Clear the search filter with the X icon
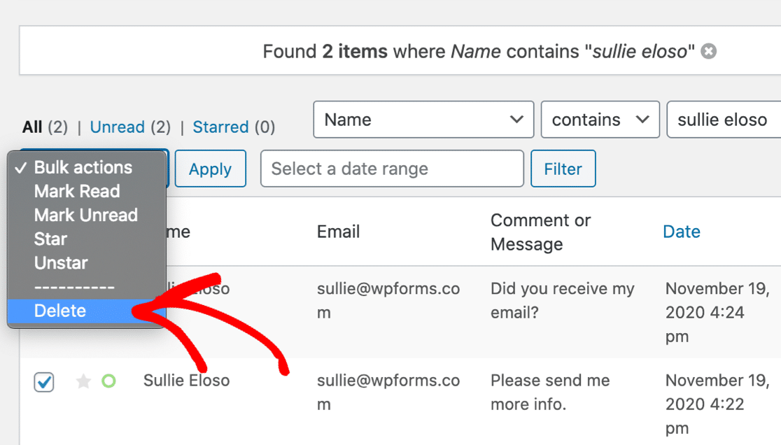 (x=708, y=51)
